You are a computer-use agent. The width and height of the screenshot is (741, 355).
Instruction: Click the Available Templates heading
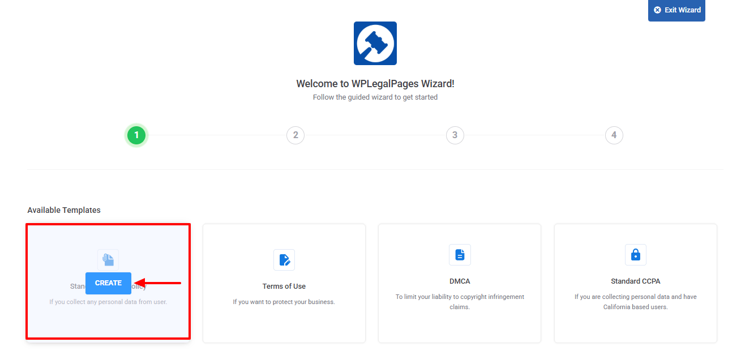point(64,210)
